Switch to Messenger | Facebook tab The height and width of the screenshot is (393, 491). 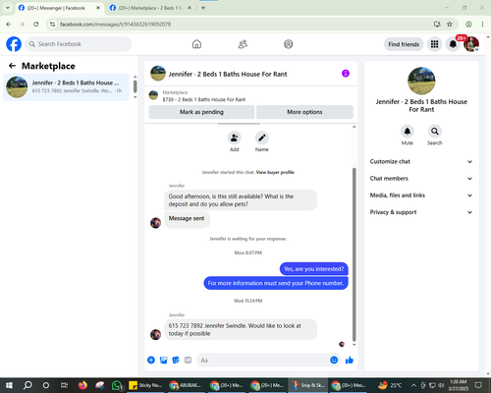(x=59, y=8)
